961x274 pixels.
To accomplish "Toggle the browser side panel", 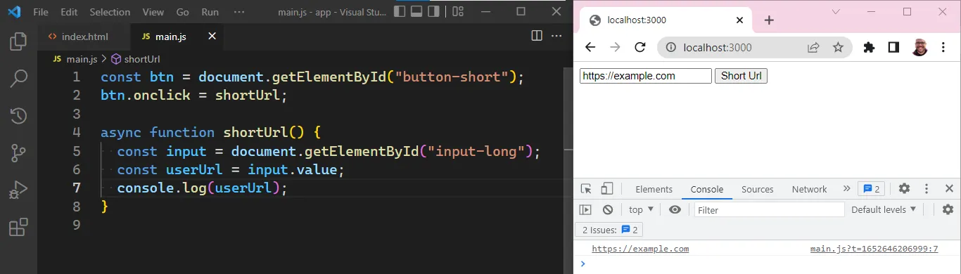I will pyautogui.click(x=893, y=48).
